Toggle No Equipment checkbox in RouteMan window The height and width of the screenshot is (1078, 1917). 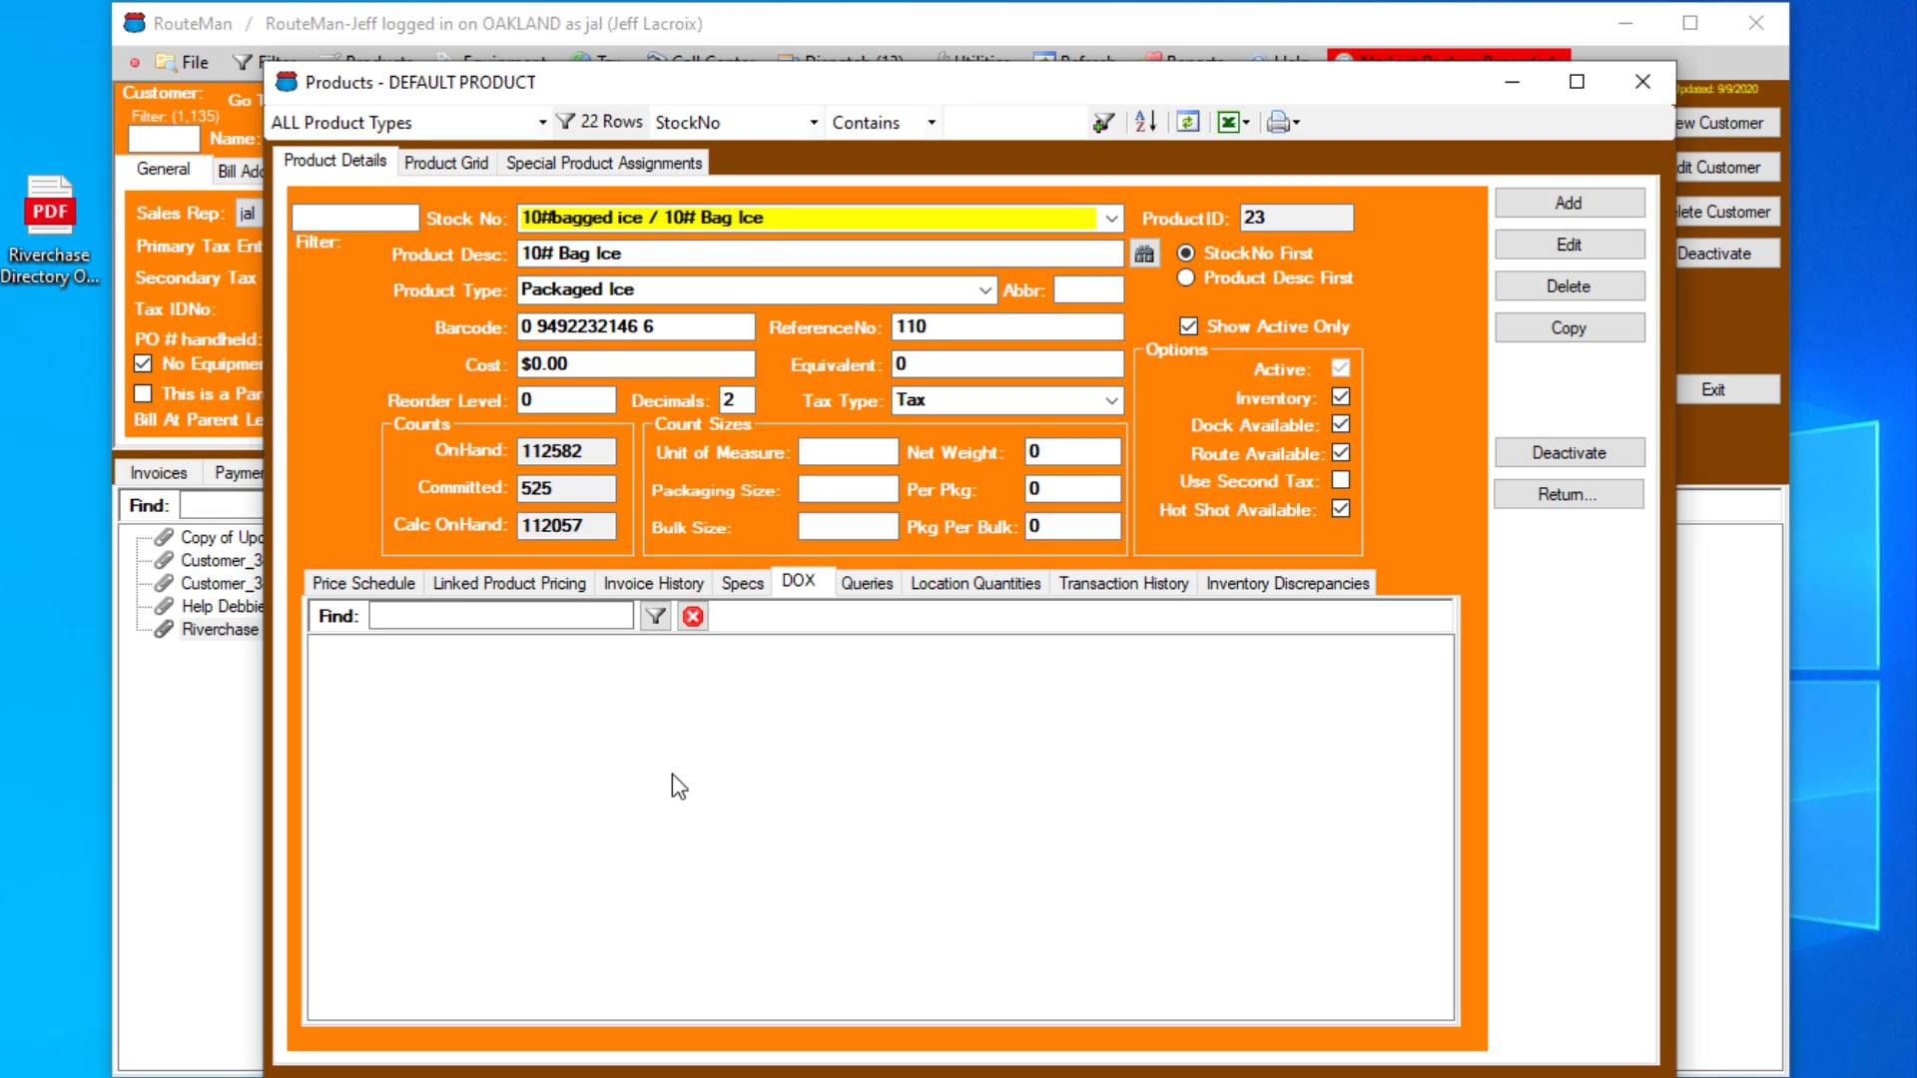pos(143,363)
